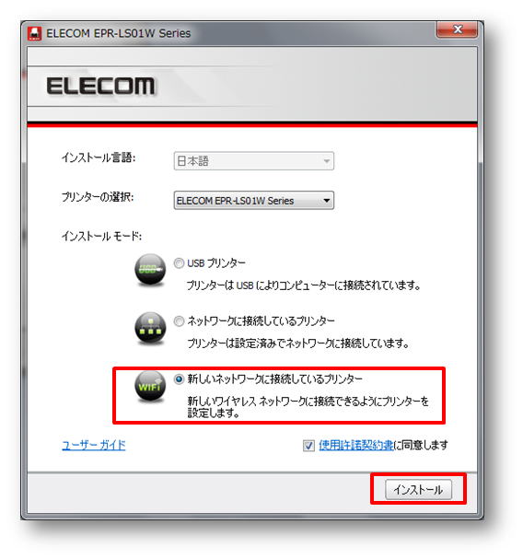
Task: Click the network printer mode icon
Action: 150,328
